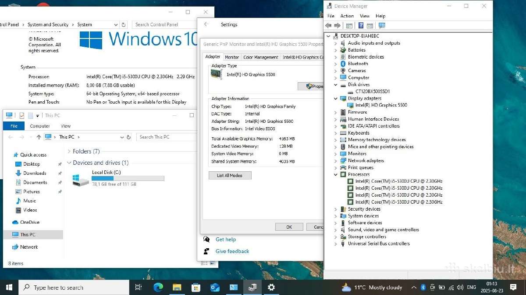Image resolution: width=526 pixels, height=295 pixels.
Task: Open the Device Manager Action menu
Action: pos(347,16)
